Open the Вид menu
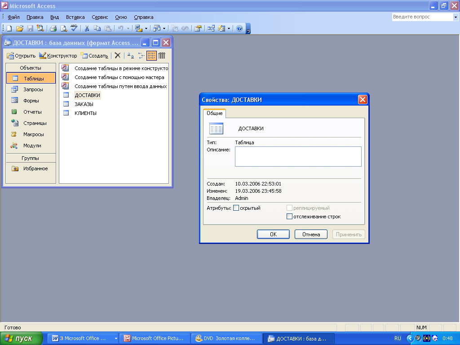The width and height of the screenshot is (460, 345). click(54, 17)
